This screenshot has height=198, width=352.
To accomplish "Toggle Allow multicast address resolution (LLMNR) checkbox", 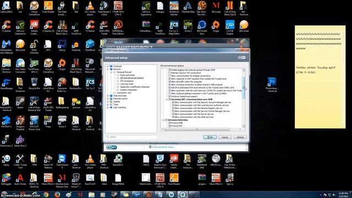I will [x=170, y=94].
